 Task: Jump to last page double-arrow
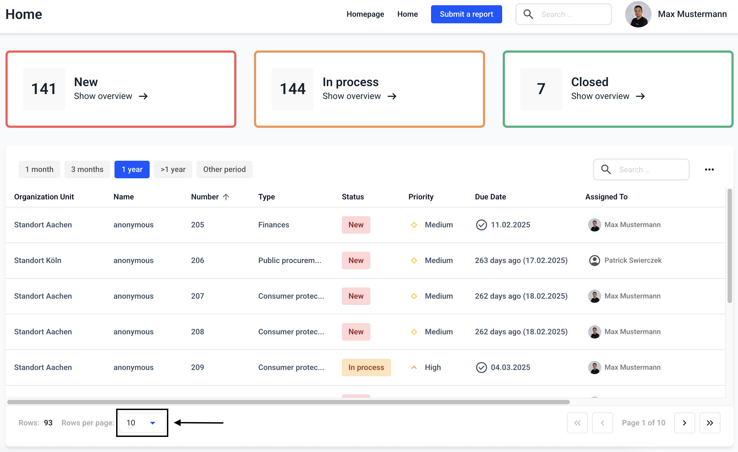tap(709, 423)
